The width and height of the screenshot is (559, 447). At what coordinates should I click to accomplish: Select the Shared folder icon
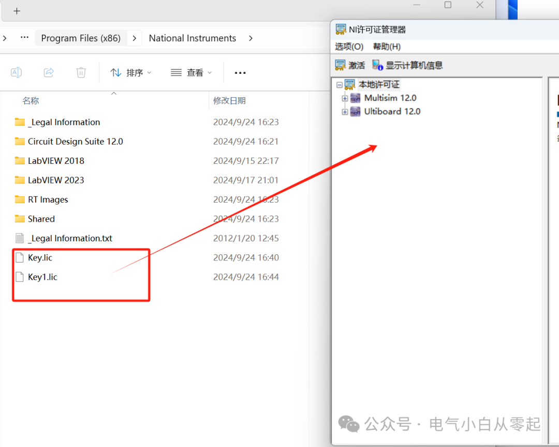[20, 219]
